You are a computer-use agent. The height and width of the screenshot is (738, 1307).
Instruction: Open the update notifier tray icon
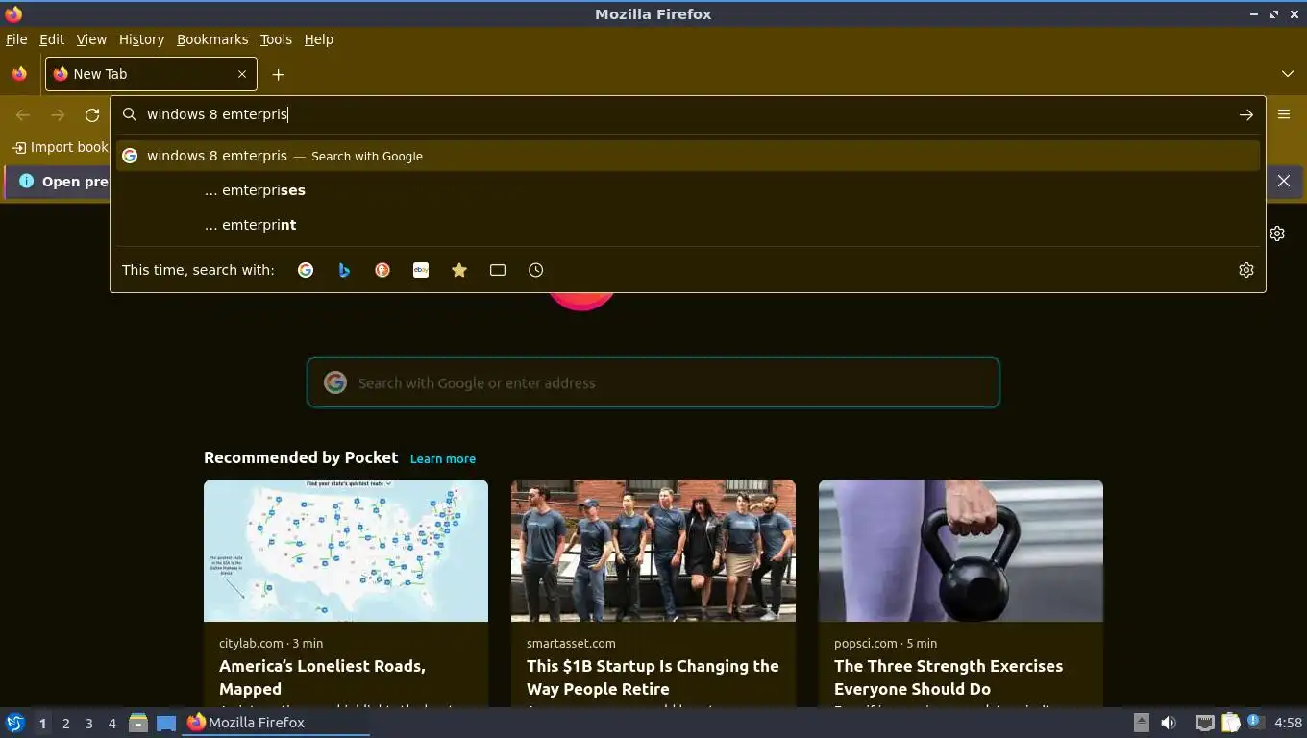pyautogui.click(x=1254, y=721)
